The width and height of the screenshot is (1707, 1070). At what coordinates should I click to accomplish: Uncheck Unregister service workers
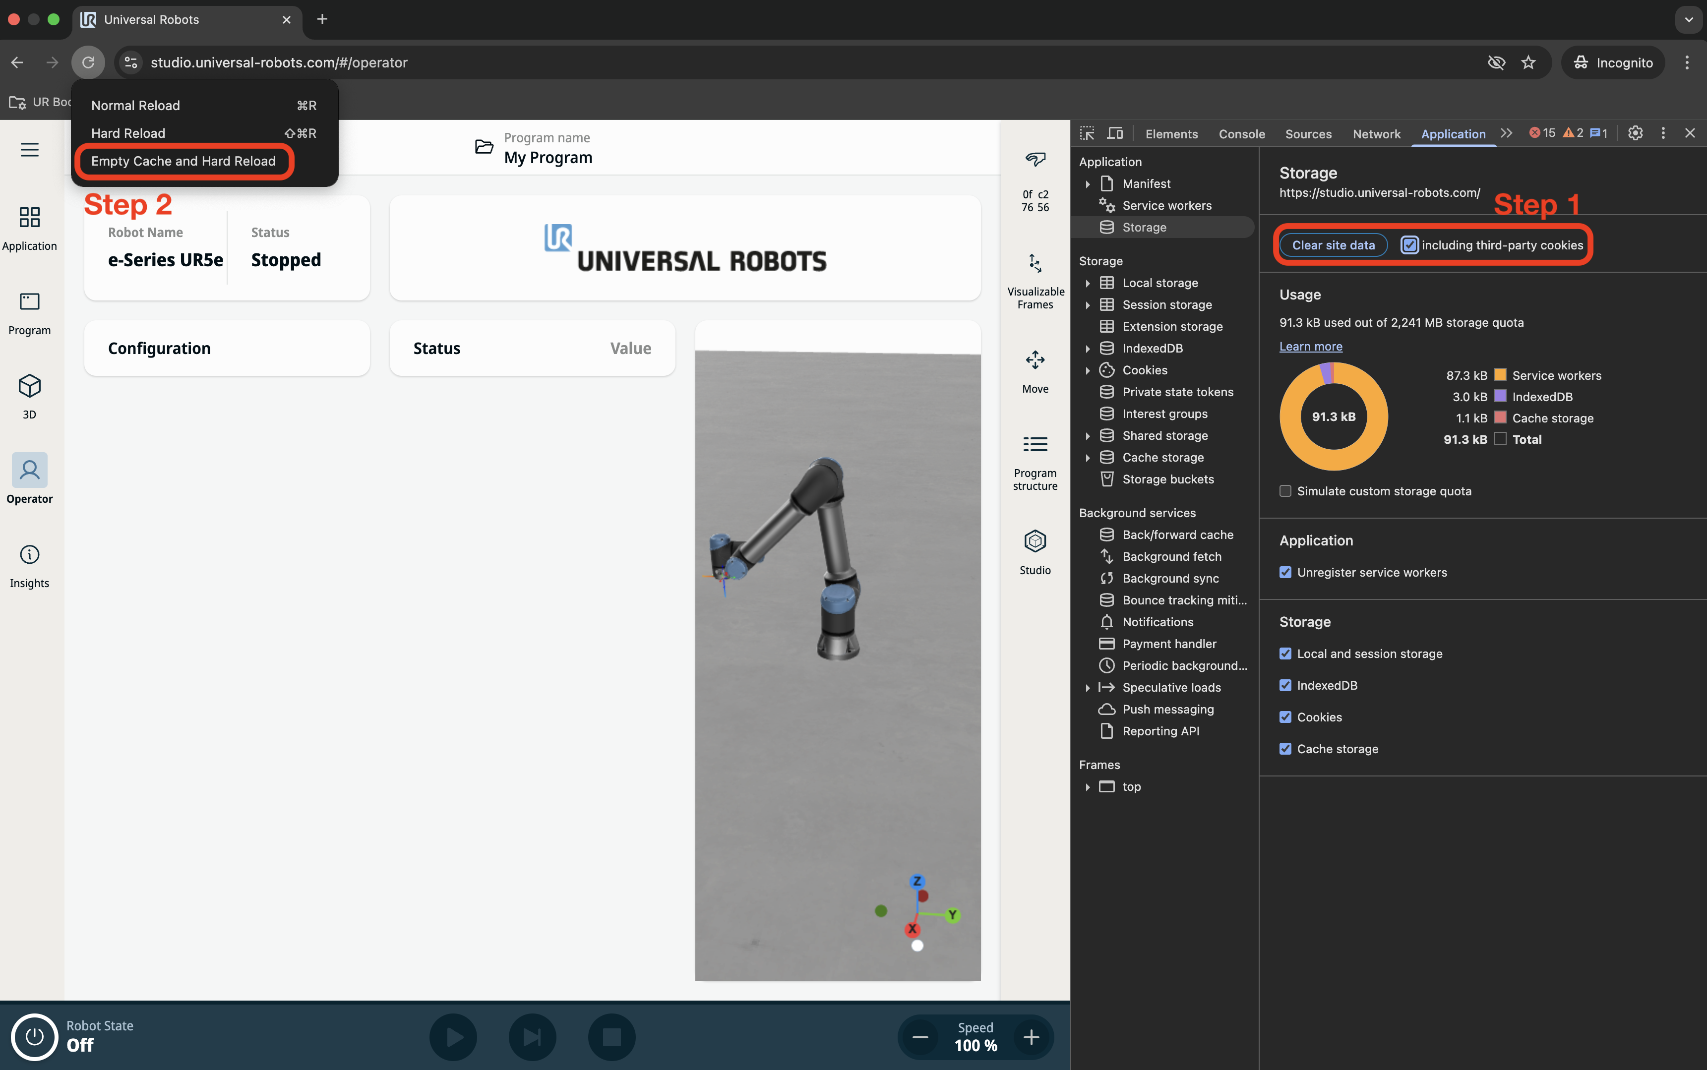pyautogui.click(x=1285, y=573)
